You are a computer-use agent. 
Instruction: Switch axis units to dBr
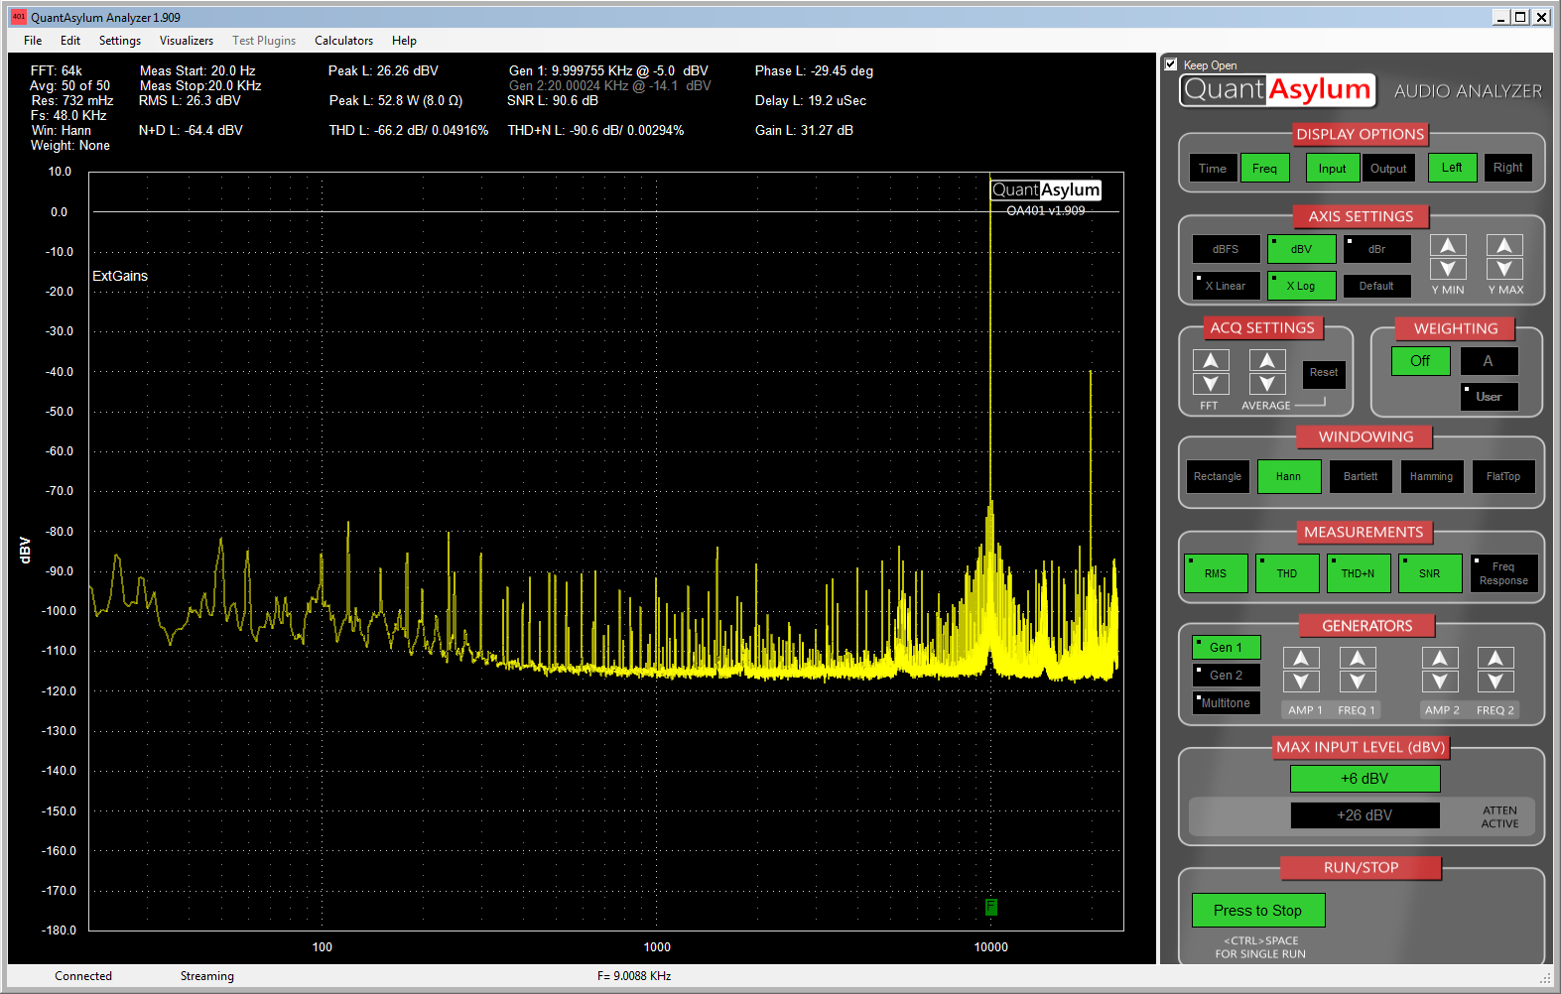coord(1377,249)
